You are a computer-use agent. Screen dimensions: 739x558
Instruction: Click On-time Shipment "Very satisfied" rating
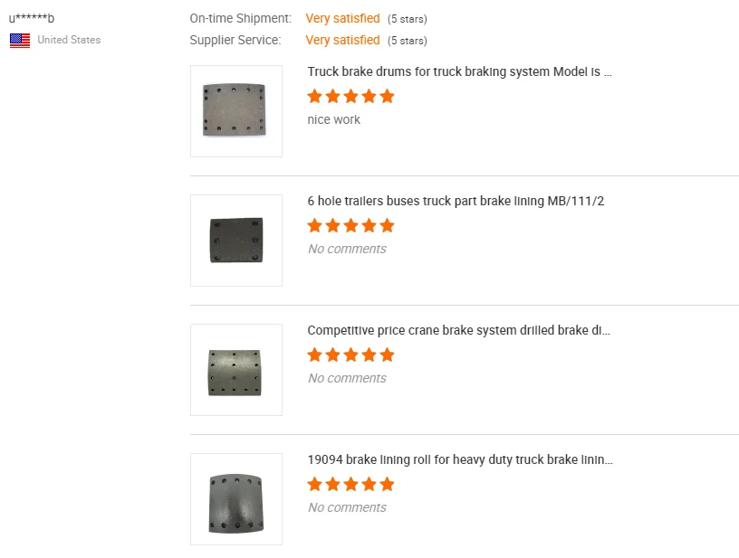[x=342, y=18]
